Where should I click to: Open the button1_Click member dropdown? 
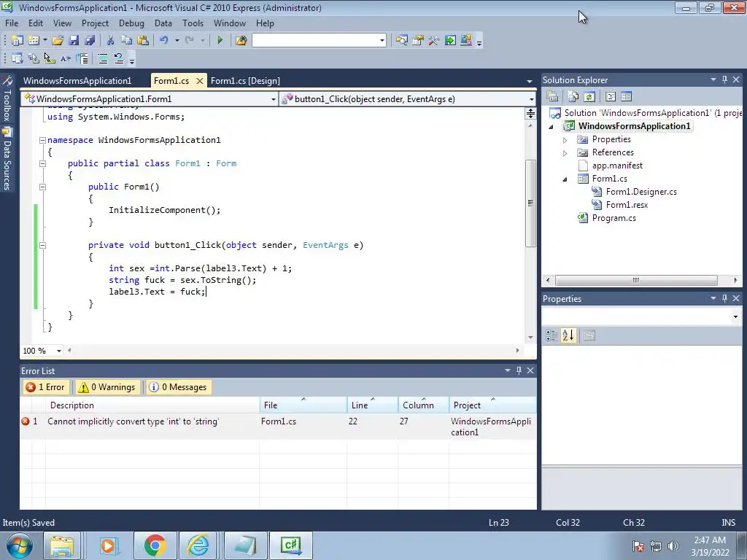click(531, 99)
